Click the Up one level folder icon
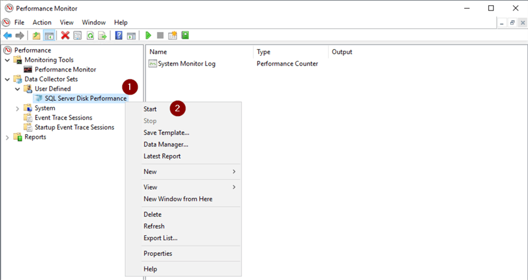528x280 pixels. click(36, 35)
